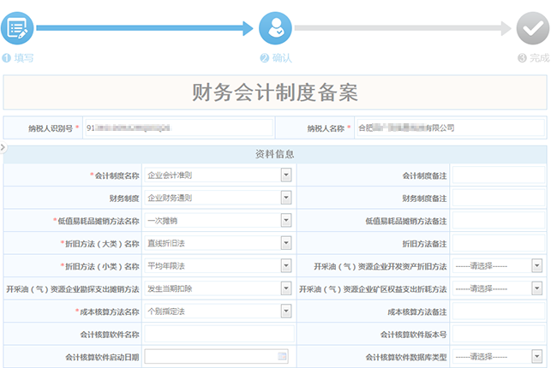Image resolution: width=557 pixels, height=368 pixels.
Task: Click the 填写 step icon
Action: pyautogui.click(x=17, y=28)
